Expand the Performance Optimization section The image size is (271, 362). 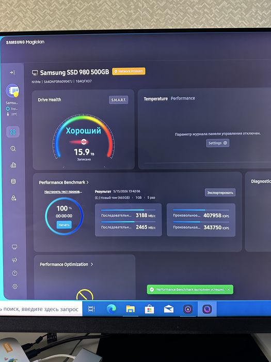pos(67,264)
